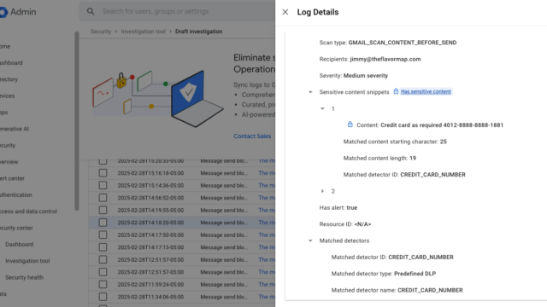This screenshot has width=547, height=307.
Task: Check the 2025-02-28T11:59:24 row checkbox
Action: (x=103, y=284)
